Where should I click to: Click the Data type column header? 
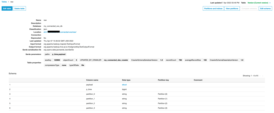[x=126, y=80]
